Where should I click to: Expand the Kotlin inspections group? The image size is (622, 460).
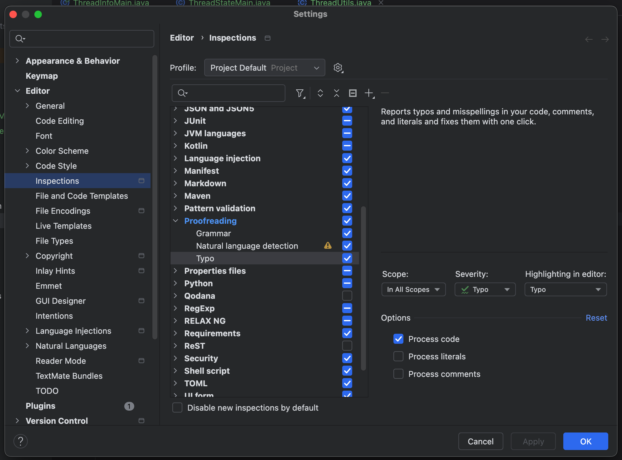point(175,146)
